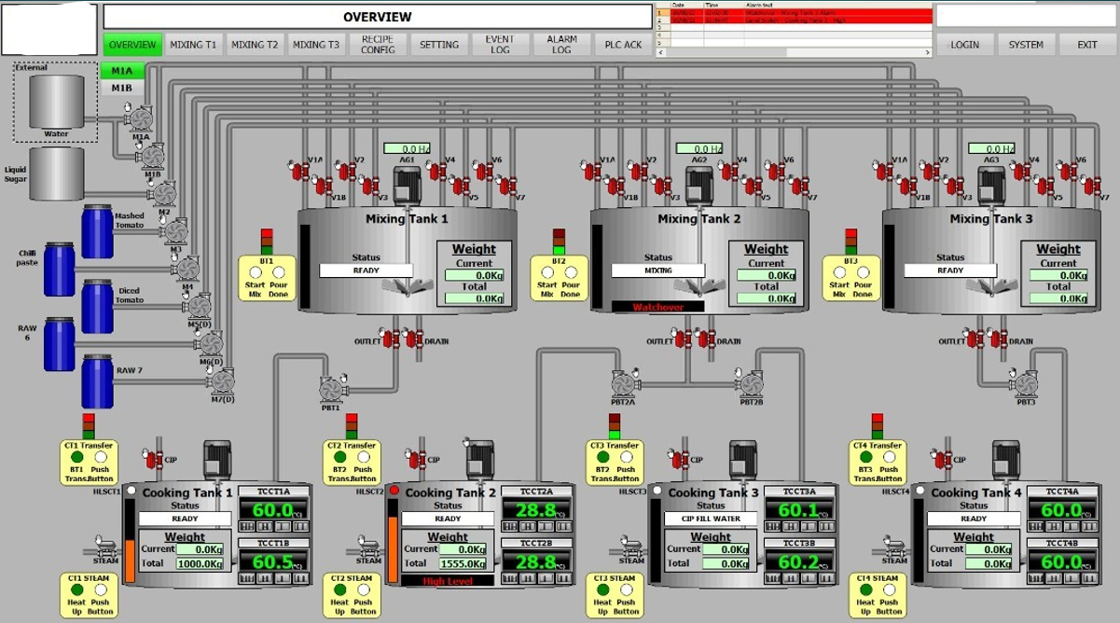Click the LOGIN button
This screenshot has height=623, width=1120.
point(964,45)
